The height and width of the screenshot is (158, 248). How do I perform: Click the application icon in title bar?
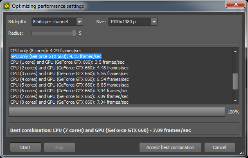click(7, 6)
